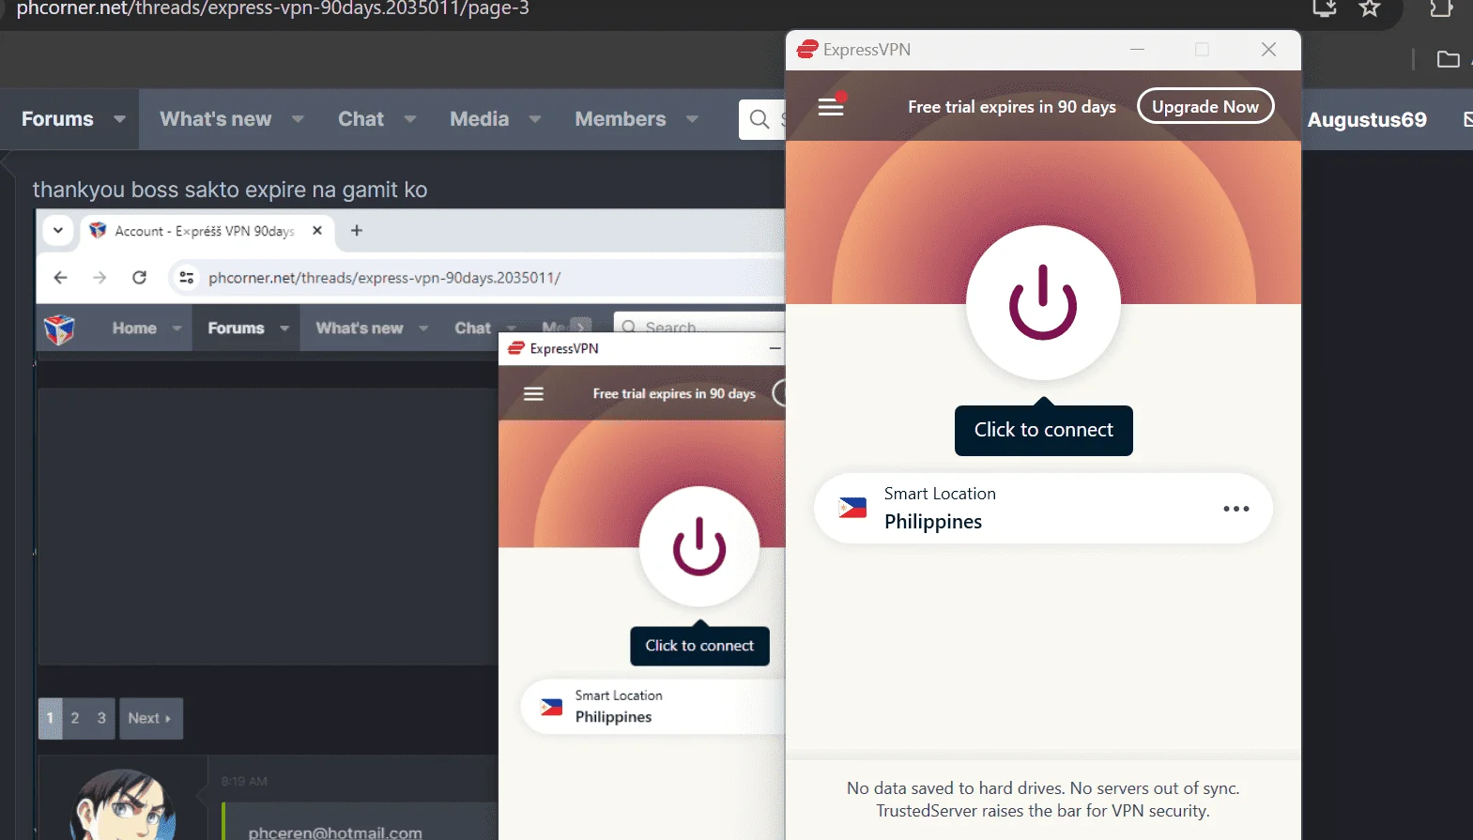Click Home in the posted screenshot's forum navigation
Screen dimensions: 1473x840
pos(134,328)
